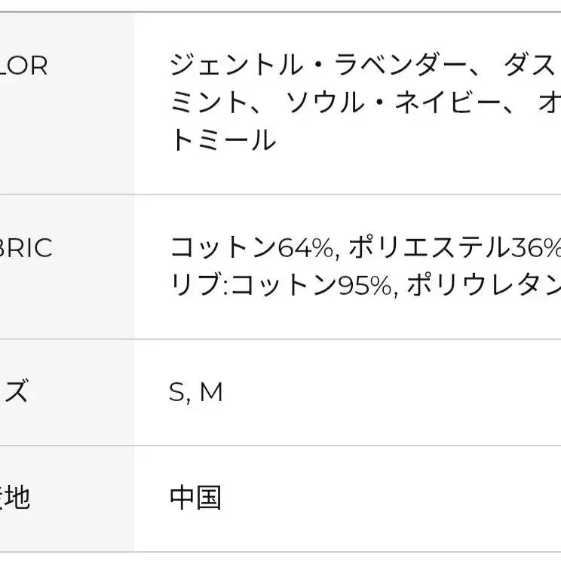Click the 中国 origin value

195,498
